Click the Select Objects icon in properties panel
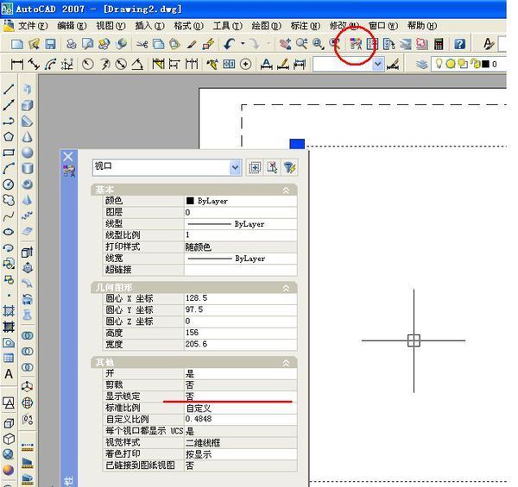The image size is (518, 487). (x=272, y=168)
